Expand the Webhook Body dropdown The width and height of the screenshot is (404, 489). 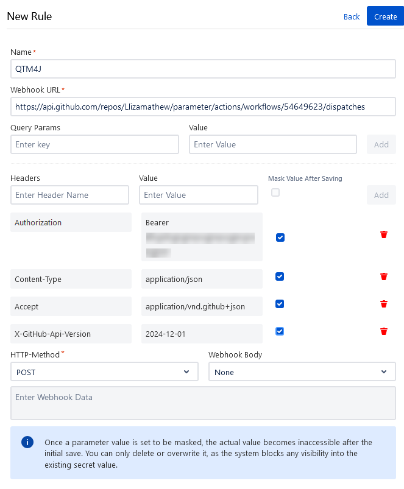(302, 371)
